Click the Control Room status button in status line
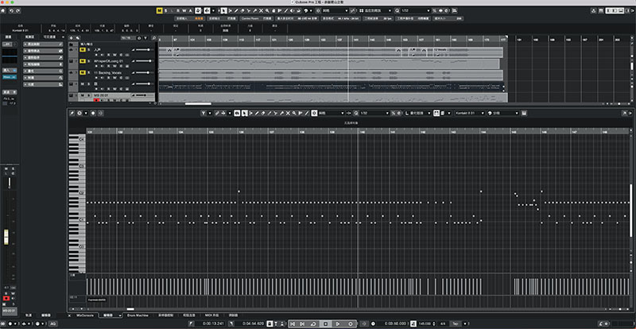Screen dimensions: 636x329 click(256, 18)
